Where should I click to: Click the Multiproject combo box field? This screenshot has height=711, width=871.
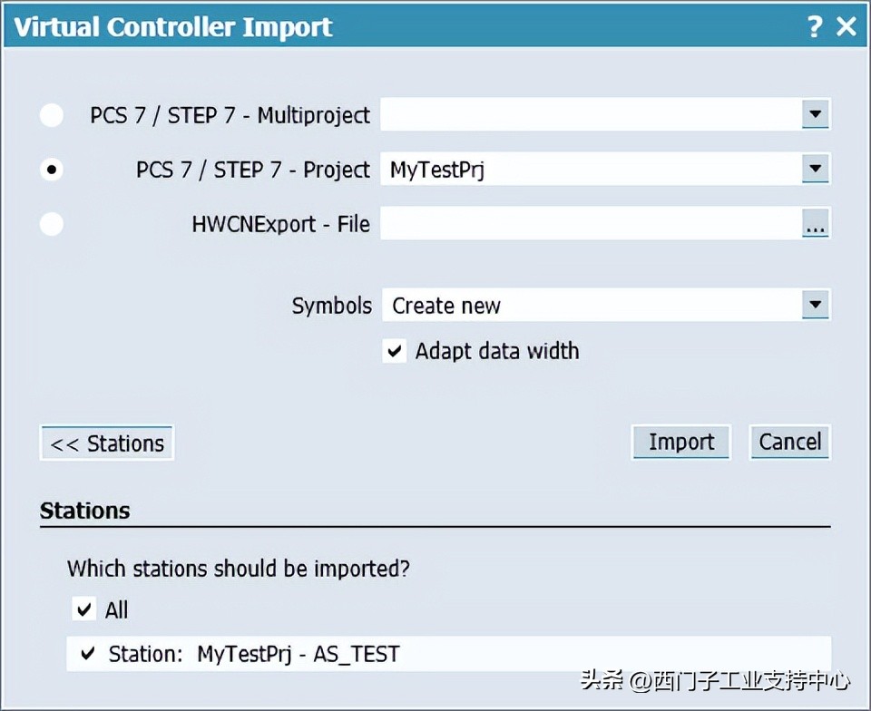(x=590, y=115)
